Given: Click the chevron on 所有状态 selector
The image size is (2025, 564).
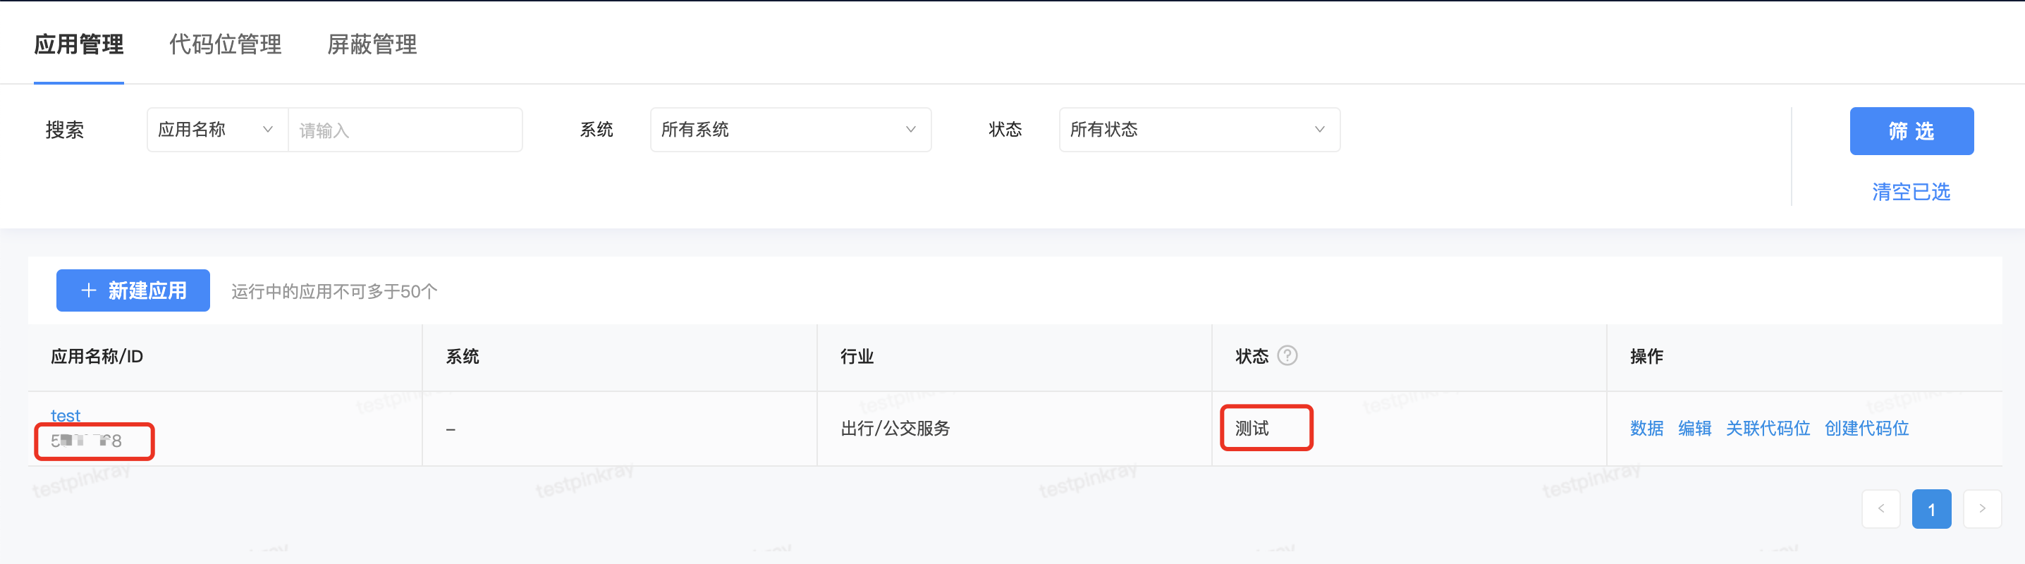Looking at the screenshot, I should [1319, 130].
